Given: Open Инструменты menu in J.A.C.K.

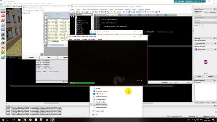Looking at the screenshot, I should click(27, 4).
